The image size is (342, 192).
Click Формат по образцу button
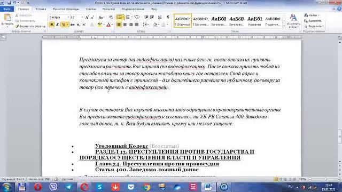pos(30,26)
